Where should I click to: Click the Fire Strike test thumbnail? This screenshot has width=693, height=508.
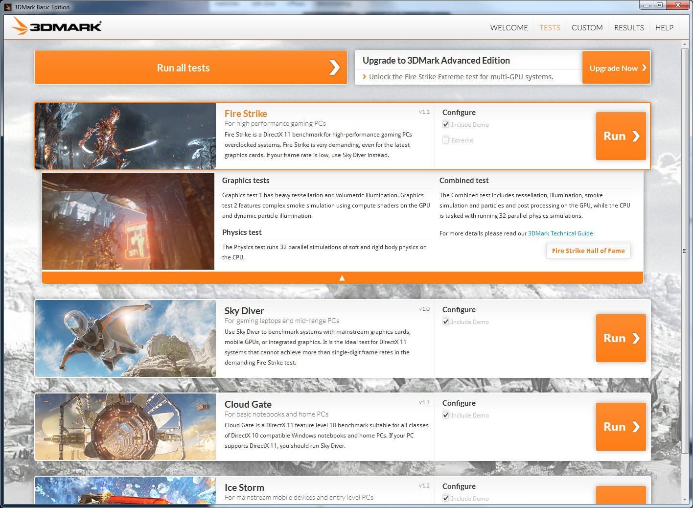(x=125, y=136)
